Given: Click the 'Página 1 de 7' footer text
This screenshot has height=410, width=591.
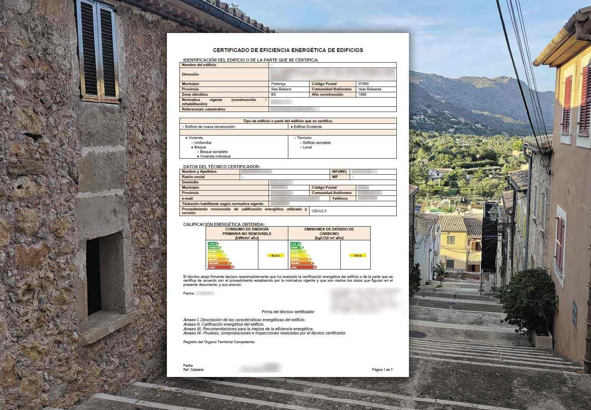Looking at the screenshot, I should [x=382, y=370].
